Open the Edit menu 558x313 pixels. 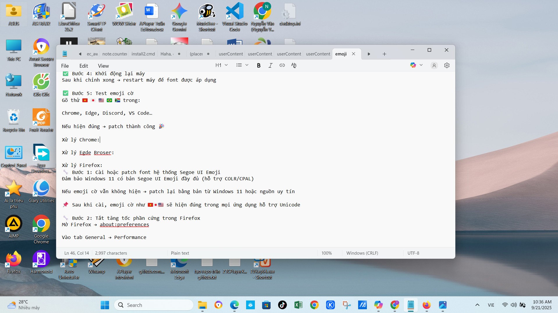coord(84,66)
